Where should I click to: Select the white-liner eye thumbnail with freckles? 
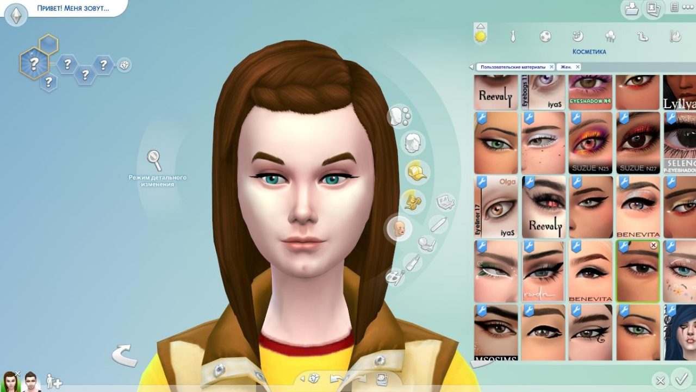[x=543, y=142]
